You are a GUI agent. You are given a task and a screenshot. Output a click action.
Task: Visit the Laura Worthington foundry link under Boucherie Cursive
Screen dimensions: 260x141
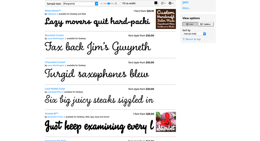click(x=56, y=39)
